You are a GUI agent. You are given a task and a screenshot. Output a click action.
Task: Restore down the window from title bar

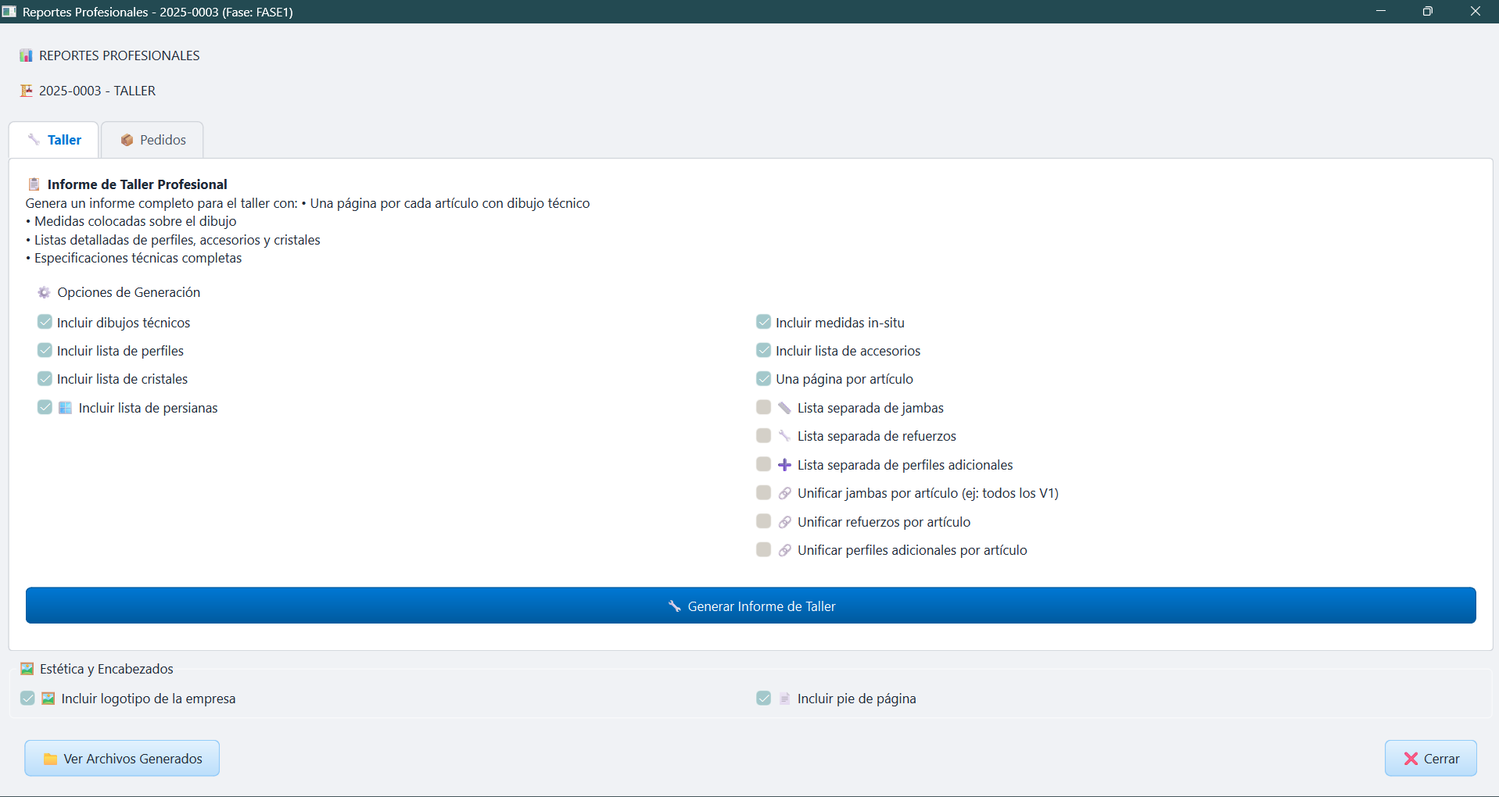[1427, 12]
